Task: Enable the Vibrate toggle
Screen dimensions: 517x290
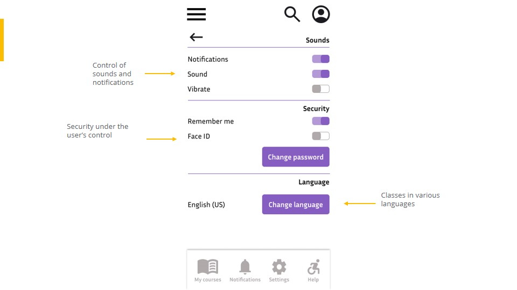Action: click(320, 89)
